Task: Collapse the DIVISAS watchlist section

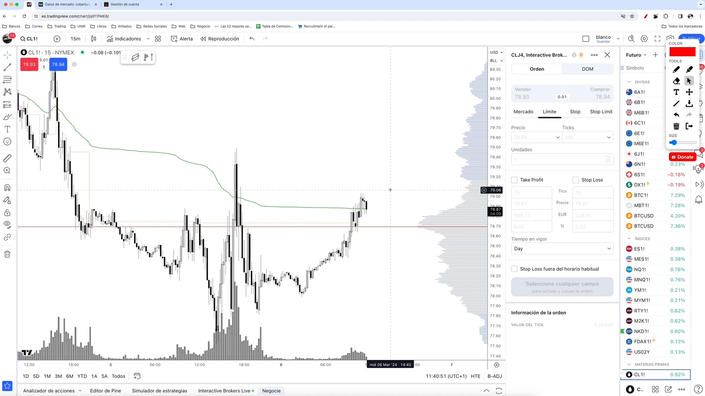Action: pos(629,82)
